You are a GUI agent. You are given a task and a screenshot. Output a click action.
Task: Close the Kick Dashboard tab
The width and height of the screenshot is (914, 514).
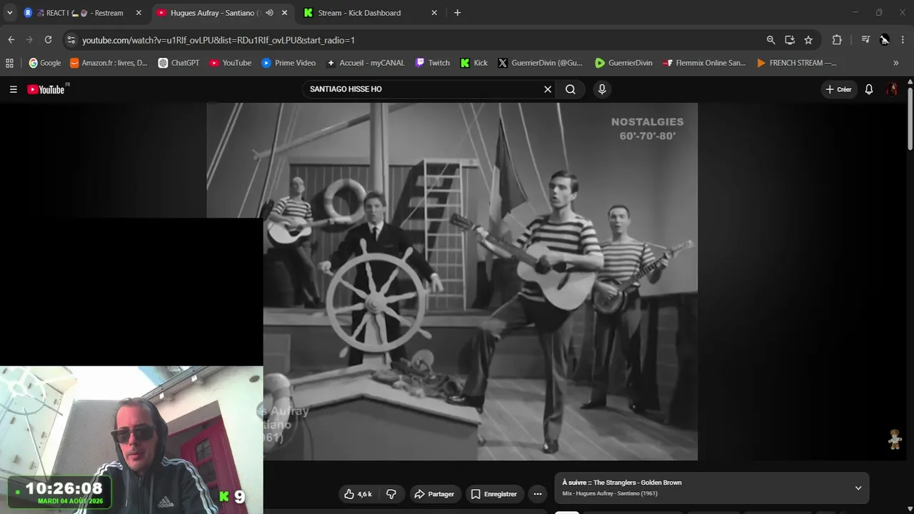(x=434, y=13)
